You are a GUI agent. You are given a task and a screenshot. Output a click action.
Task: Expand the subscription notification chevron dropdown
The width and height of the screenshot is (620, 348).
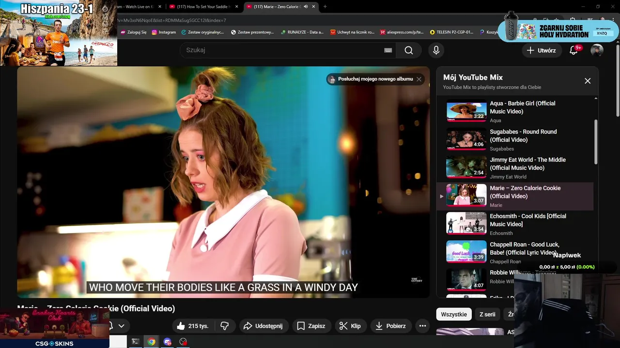[121, 326]
